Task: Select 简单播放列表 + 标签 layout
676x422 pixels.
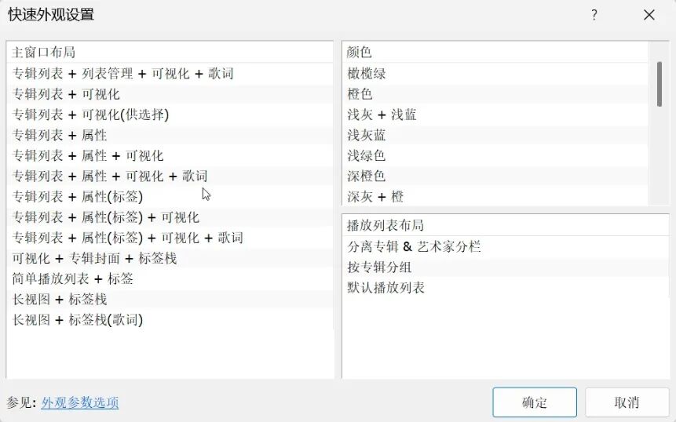Action: (x=73, y=278)
